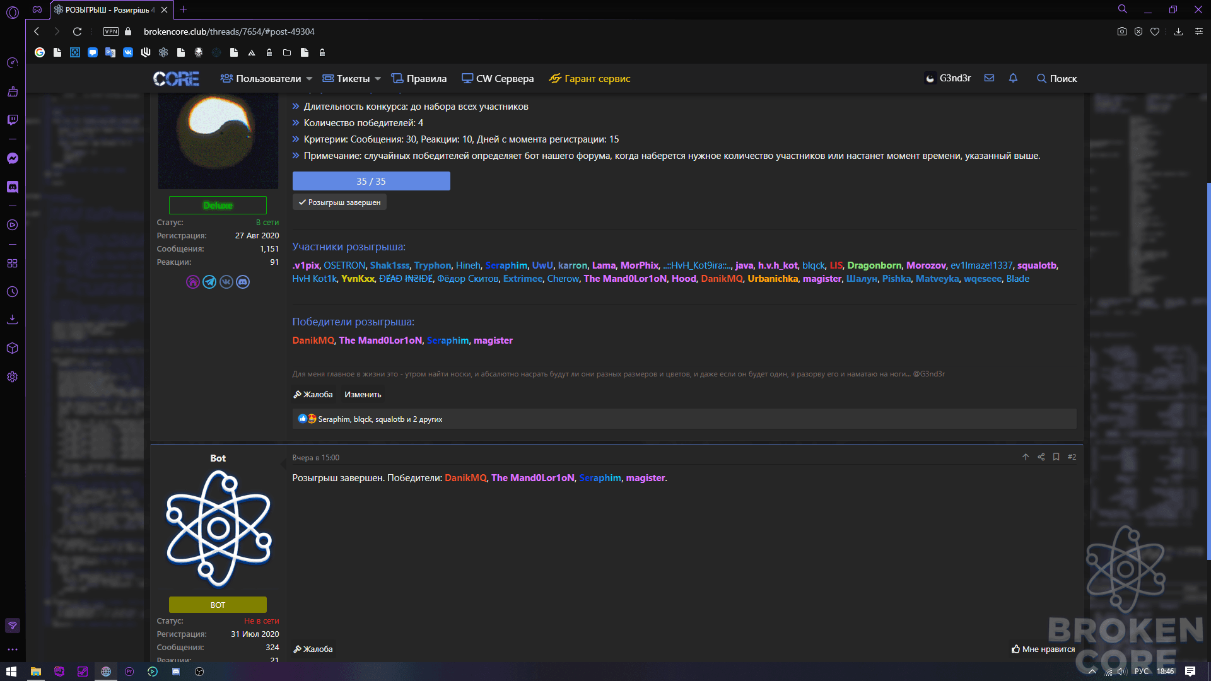Reload the page with the refresh icon
Screen dimensions: 1211x681
click(x=77, y=32)
